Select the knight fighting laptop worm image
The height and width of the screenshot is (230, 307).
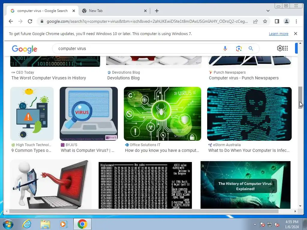point(50,184)
